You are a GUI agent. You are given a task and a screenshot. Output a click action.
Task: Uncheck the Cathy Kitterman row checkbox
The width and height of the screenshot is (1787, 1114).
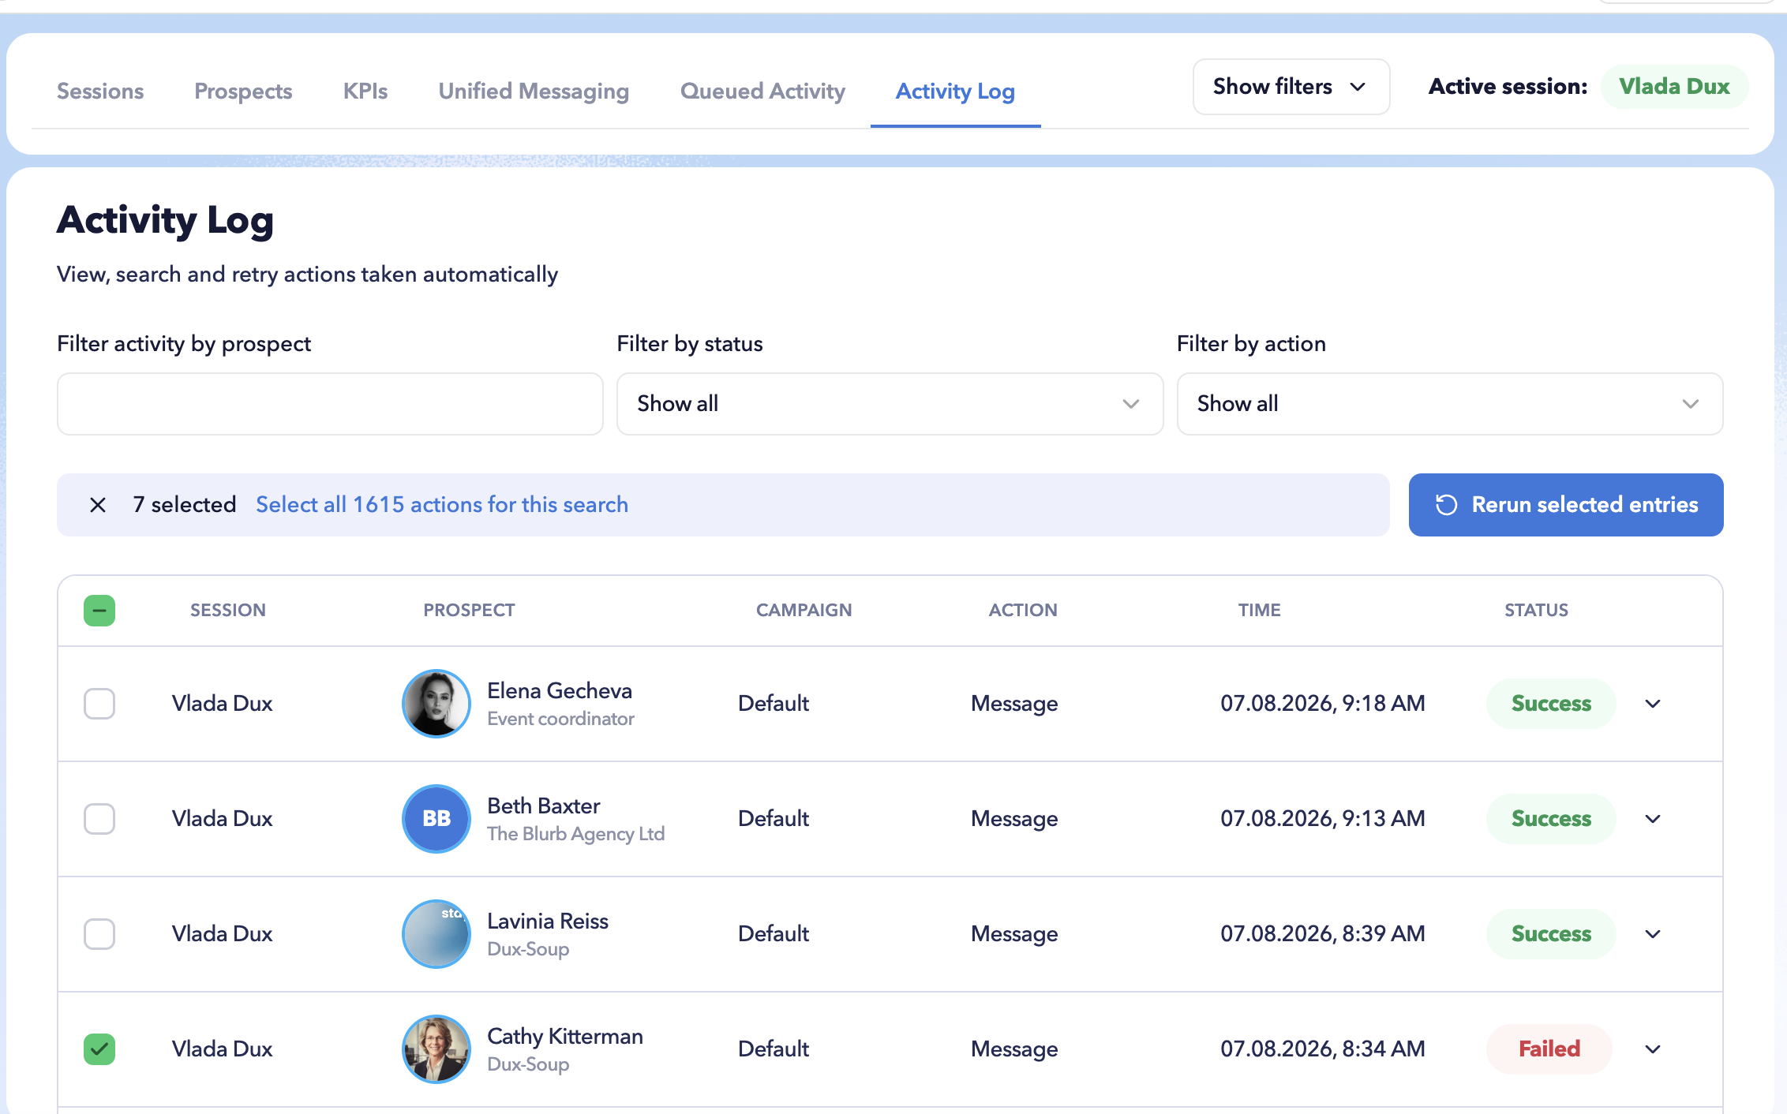click(99, 1049)
